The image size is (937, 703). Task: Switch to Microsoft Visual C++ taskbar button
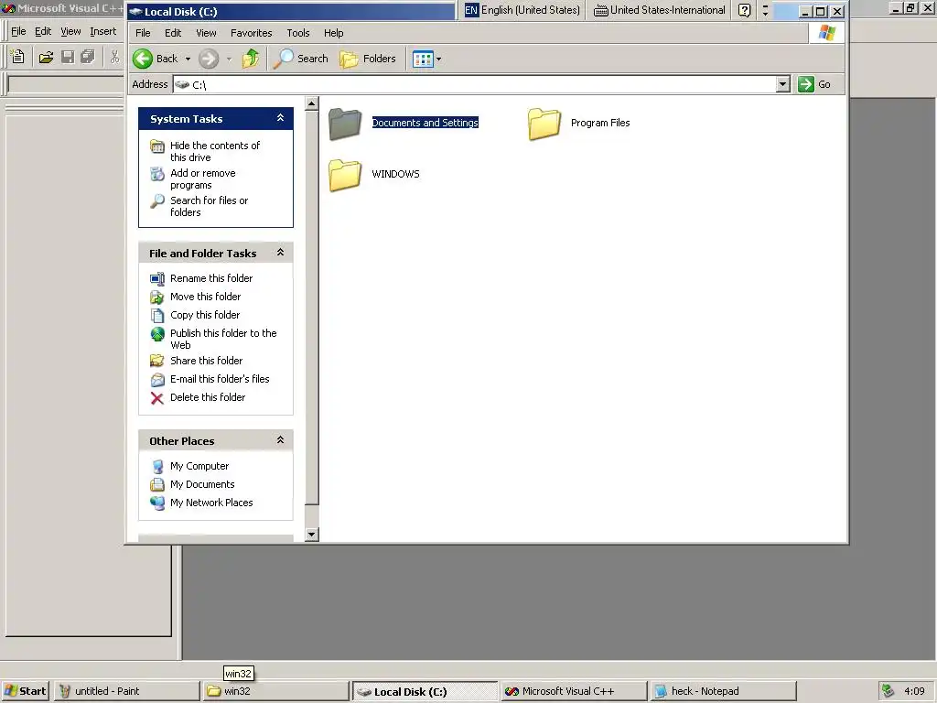pyautogui.click(x=574, y=691)
